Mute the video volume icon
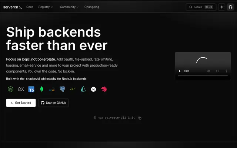This screenshot has height=148, width=237. coord(208,71)
